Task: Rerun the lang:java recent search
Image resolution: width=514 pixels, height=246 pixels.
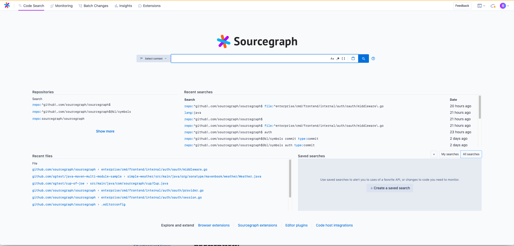Action: (x=192, y=113)
